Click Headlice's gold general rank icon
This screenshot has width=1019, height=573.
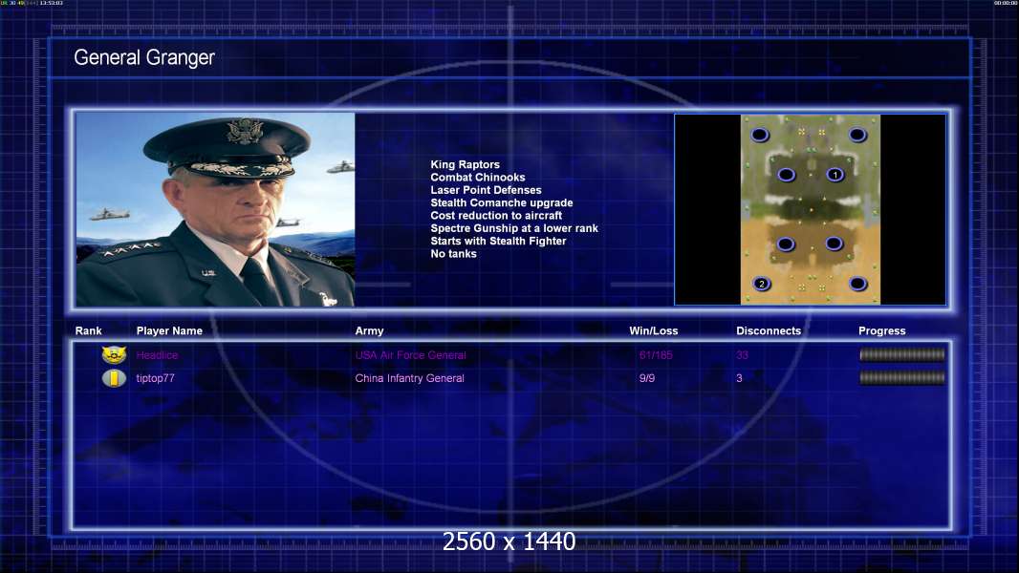[115, 355]
